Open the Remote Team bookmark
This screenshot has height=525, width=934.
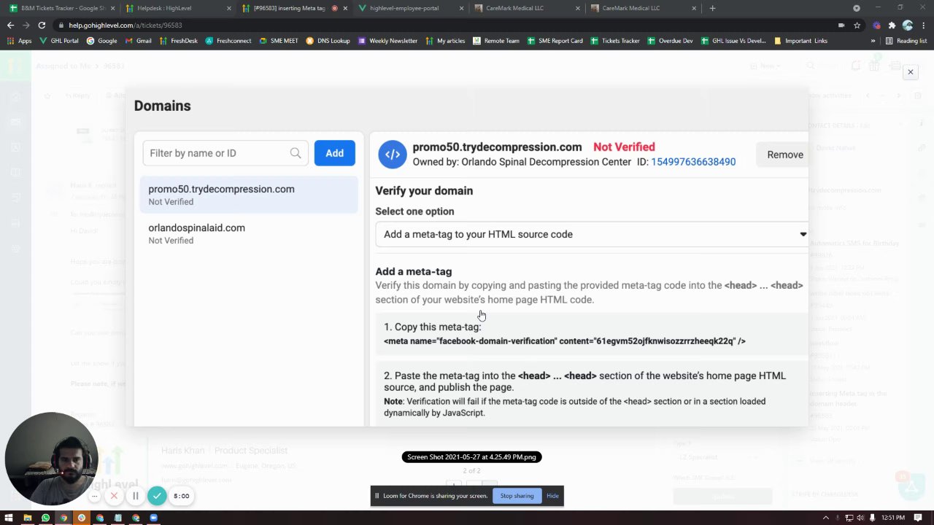pos(496,41)
